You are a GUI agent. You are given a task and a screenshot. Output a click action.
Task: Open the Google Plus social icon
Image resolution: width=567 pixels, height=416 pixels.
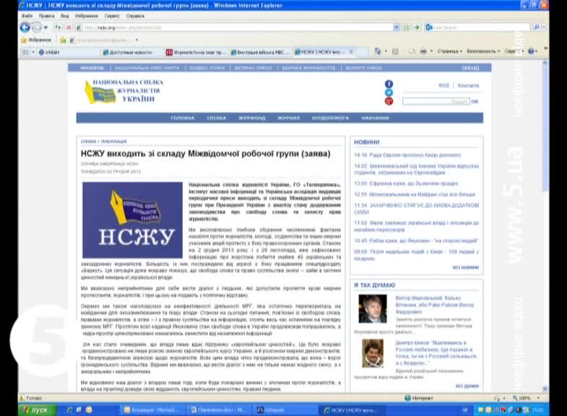(389, 102)
